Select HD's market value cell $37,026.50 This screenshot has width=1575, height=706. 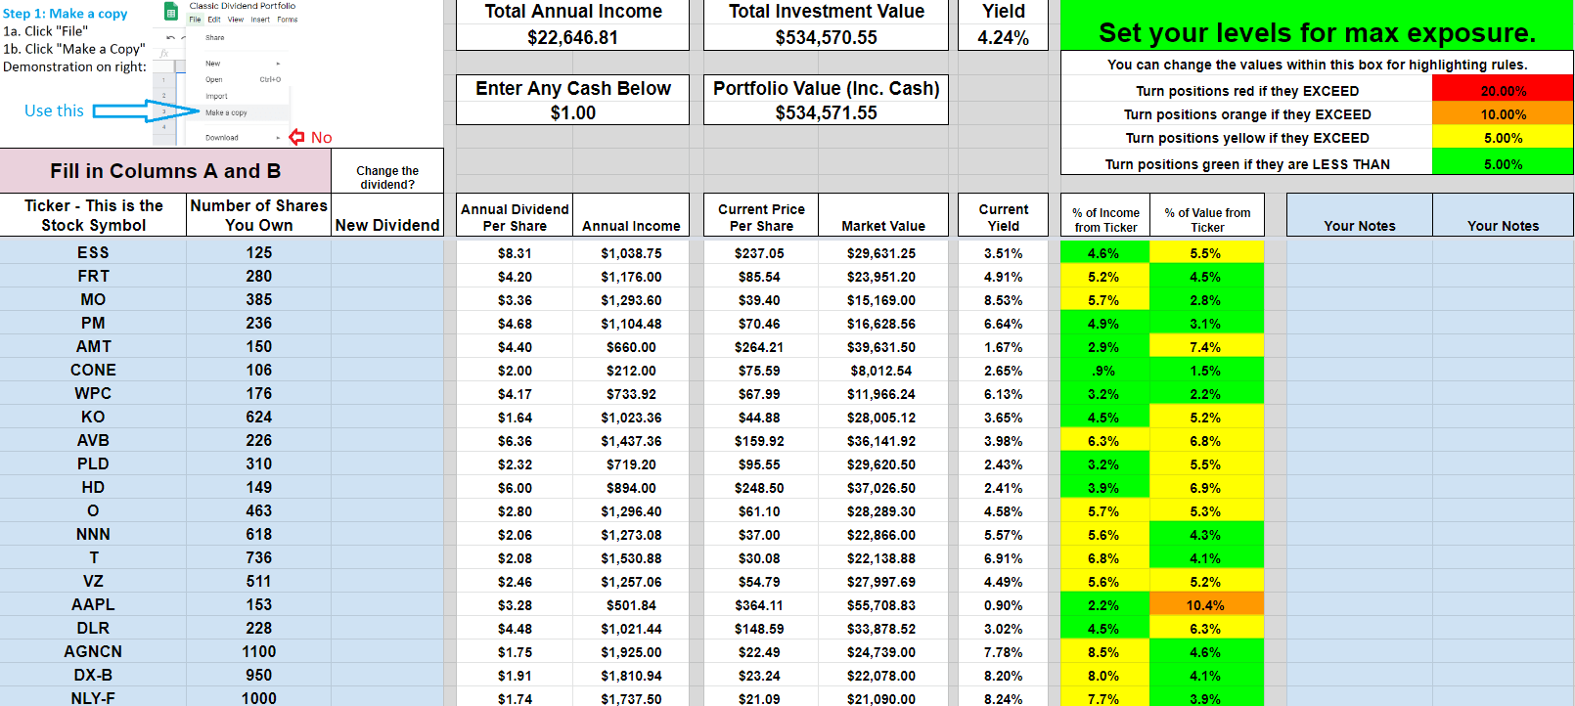coord(883,488)
